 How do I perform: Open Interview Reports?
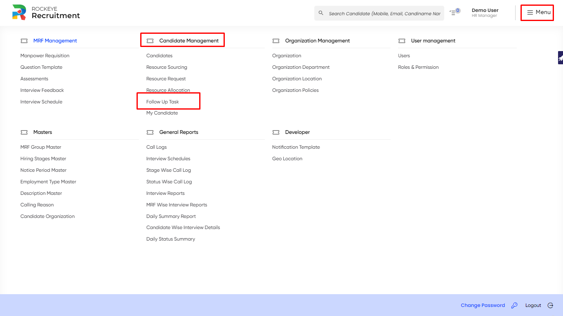165,193
